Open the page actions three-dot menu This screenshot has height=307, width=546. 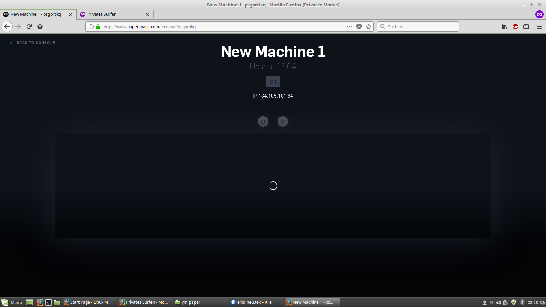(x=349, y=27)
